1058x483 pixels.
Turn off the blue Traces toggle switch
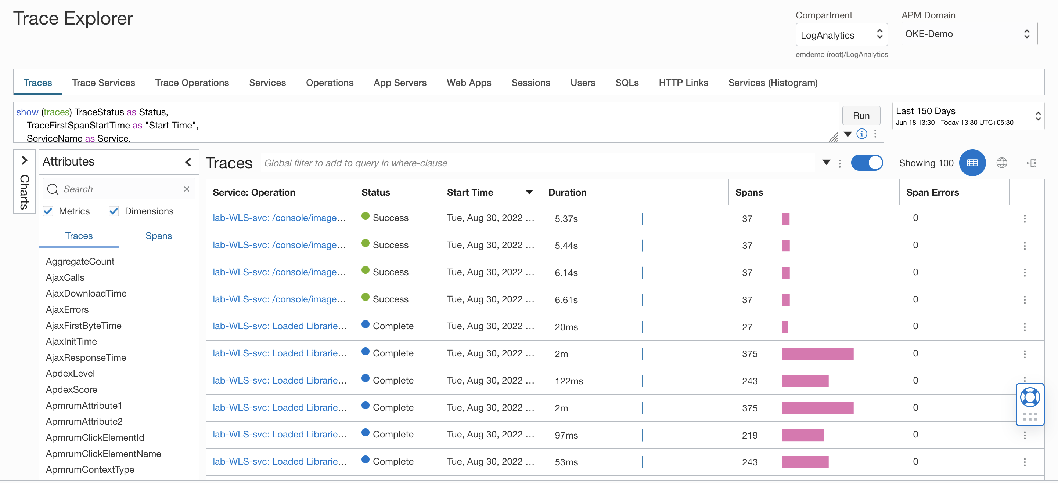click(x=867, y=163)
